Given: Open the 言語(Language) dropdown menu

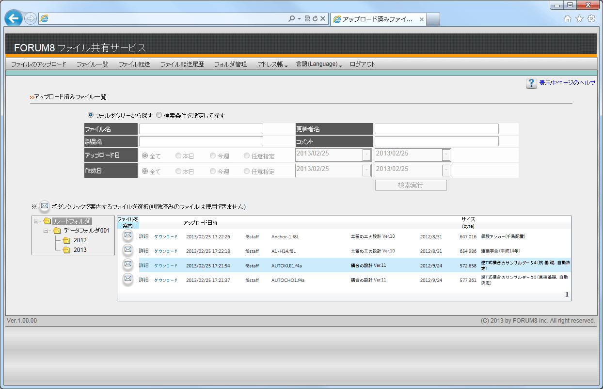Looking at the screenshot, I should [x=319, y=64].
